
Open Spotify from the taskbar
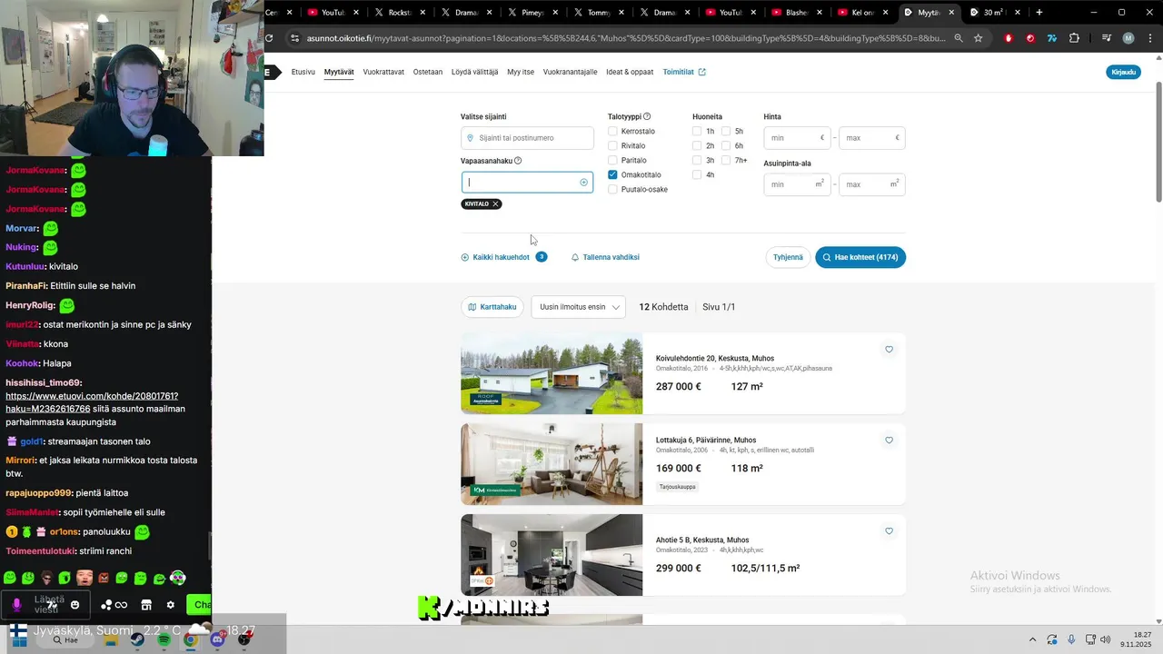[164, 639]
